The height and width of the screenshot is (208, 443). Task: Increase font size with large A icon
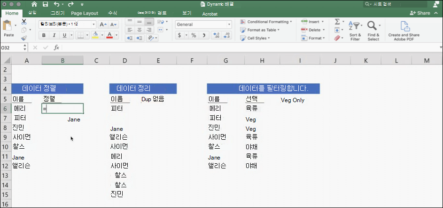[103, 24]
